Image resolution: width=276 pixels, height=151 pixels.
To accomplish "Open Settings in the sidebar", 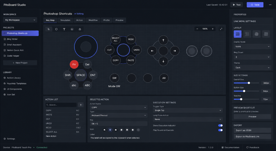I will click(9, 139).
